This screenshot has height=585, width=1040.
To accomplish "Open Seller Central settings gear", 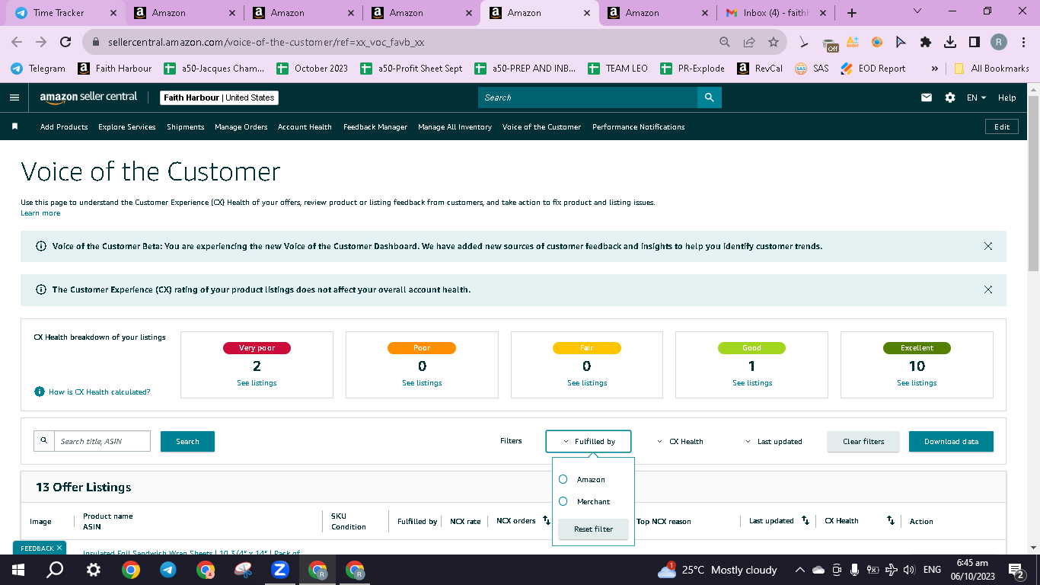I will pos(949,97).
